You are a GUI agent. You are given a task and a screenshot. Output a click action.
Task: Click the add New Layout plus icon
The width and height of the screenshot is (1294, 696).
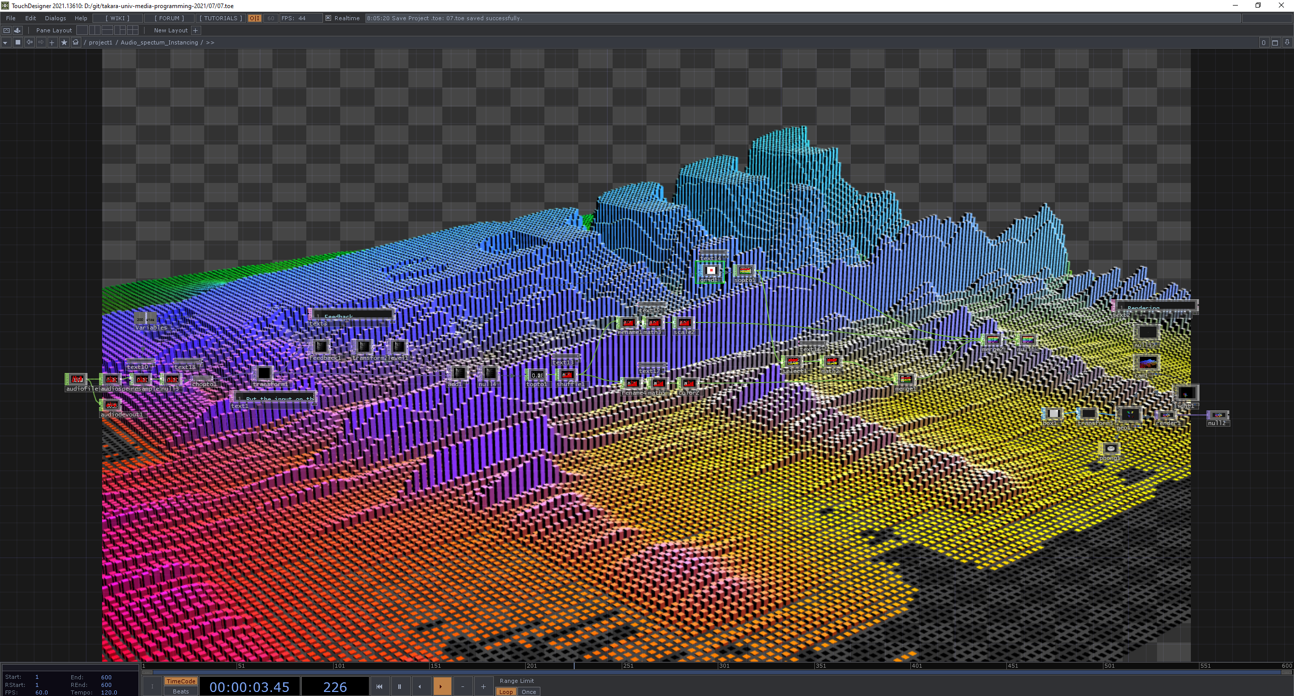[x=196, y=30]
